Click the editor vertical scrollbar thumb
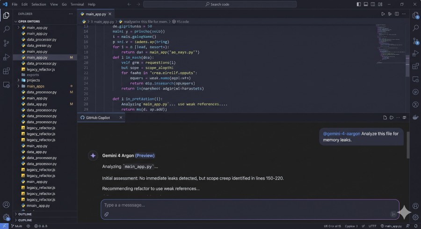Viewport: 421px width, 229px height. (407, 66)
